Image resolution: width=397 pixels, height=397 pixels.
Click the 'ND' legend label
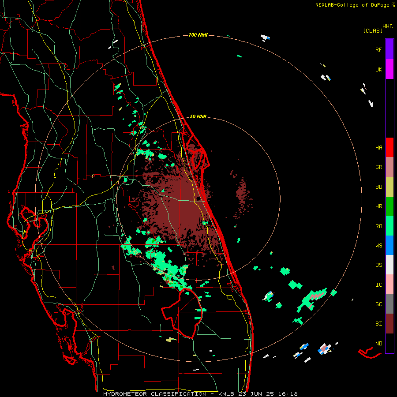click(378, 344)
